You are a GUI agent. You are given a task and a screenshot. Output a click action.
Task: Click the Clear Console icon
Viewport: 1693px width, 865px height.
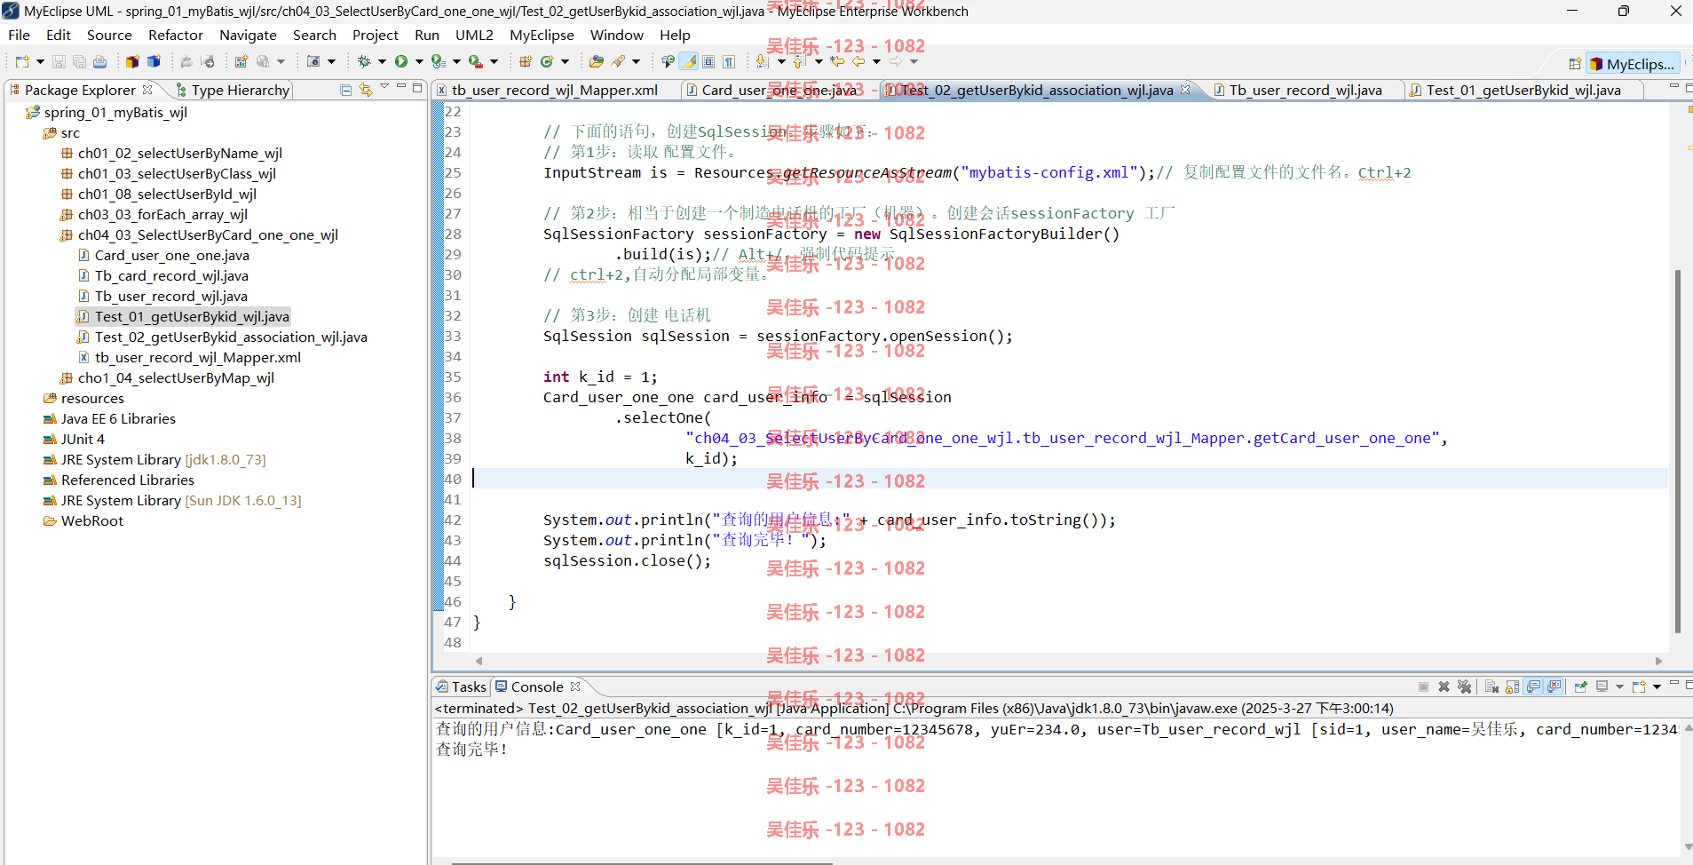coord(1491,686)
